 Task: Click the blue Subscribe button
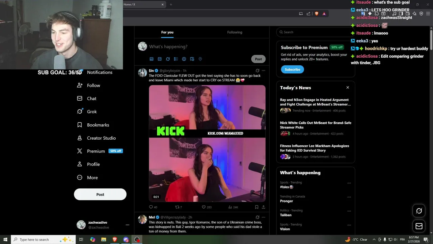tap(292, 69)
